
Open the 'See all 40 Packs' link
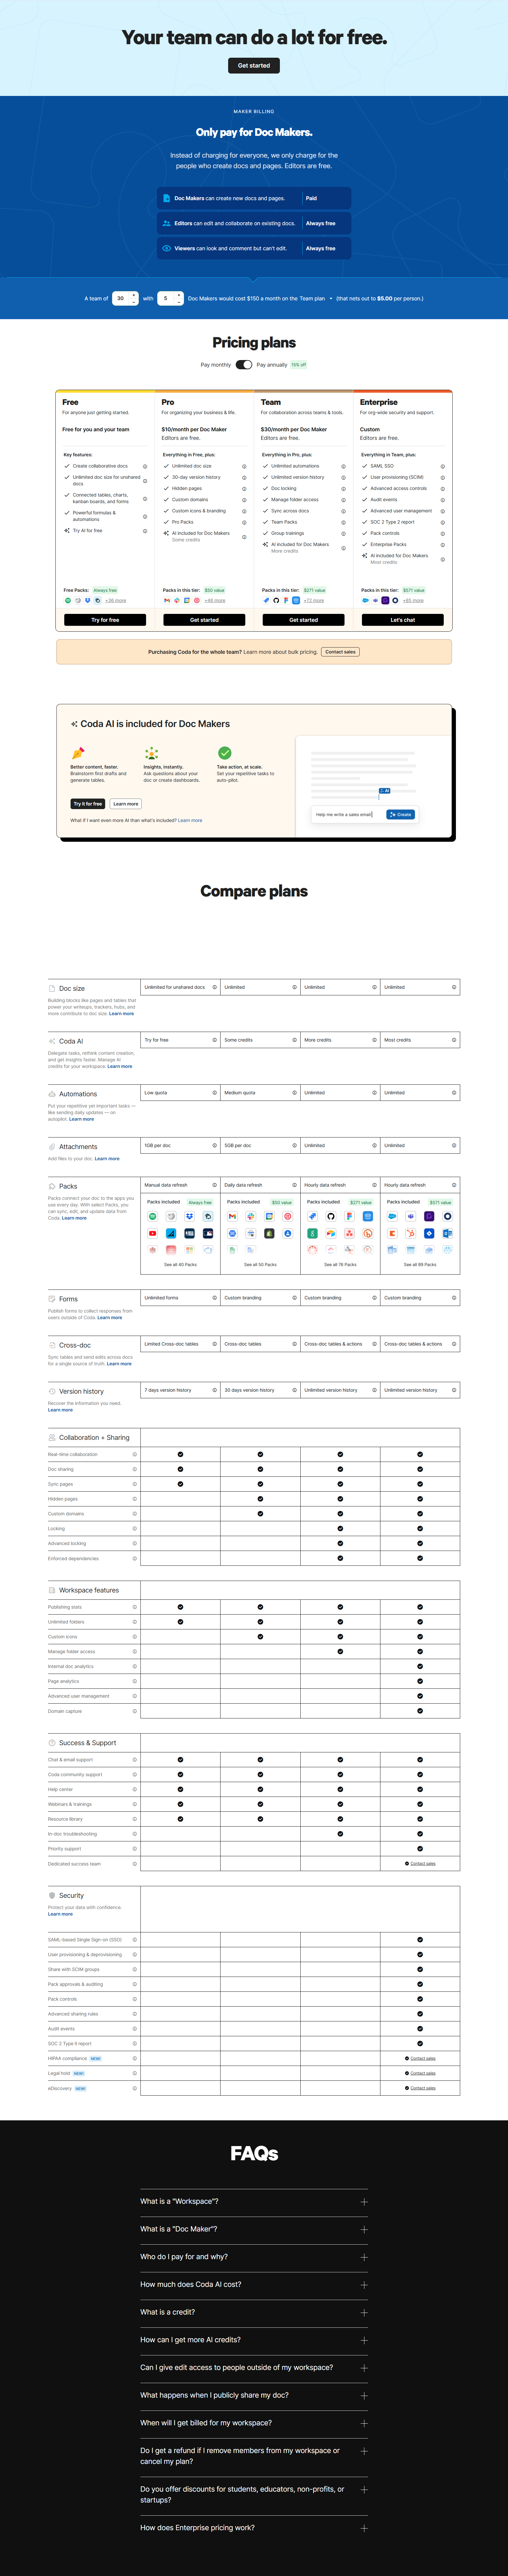click(x=180, y=1265)
